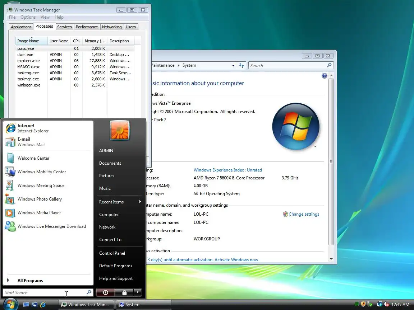Image resolution: width=414 pixels, height=310 pixels.
Task: Open Connect To from Start menu
Action: click(x=110, y=240)
